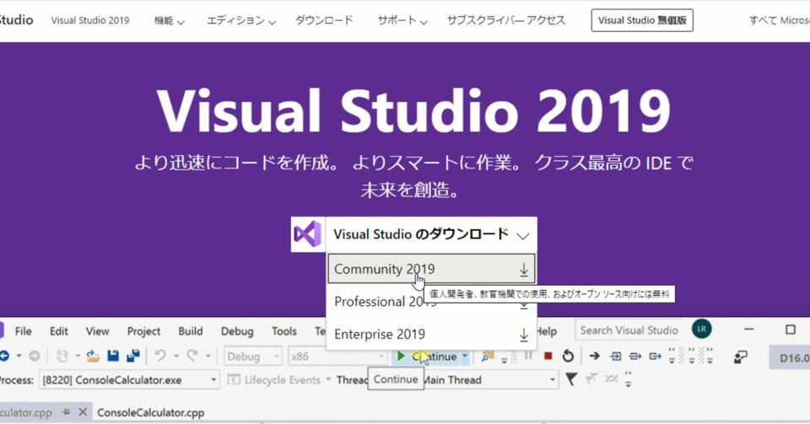Open the redo history dropdown arrow
The height and width of the screenshot is (424, 810).
pos(208,356)
